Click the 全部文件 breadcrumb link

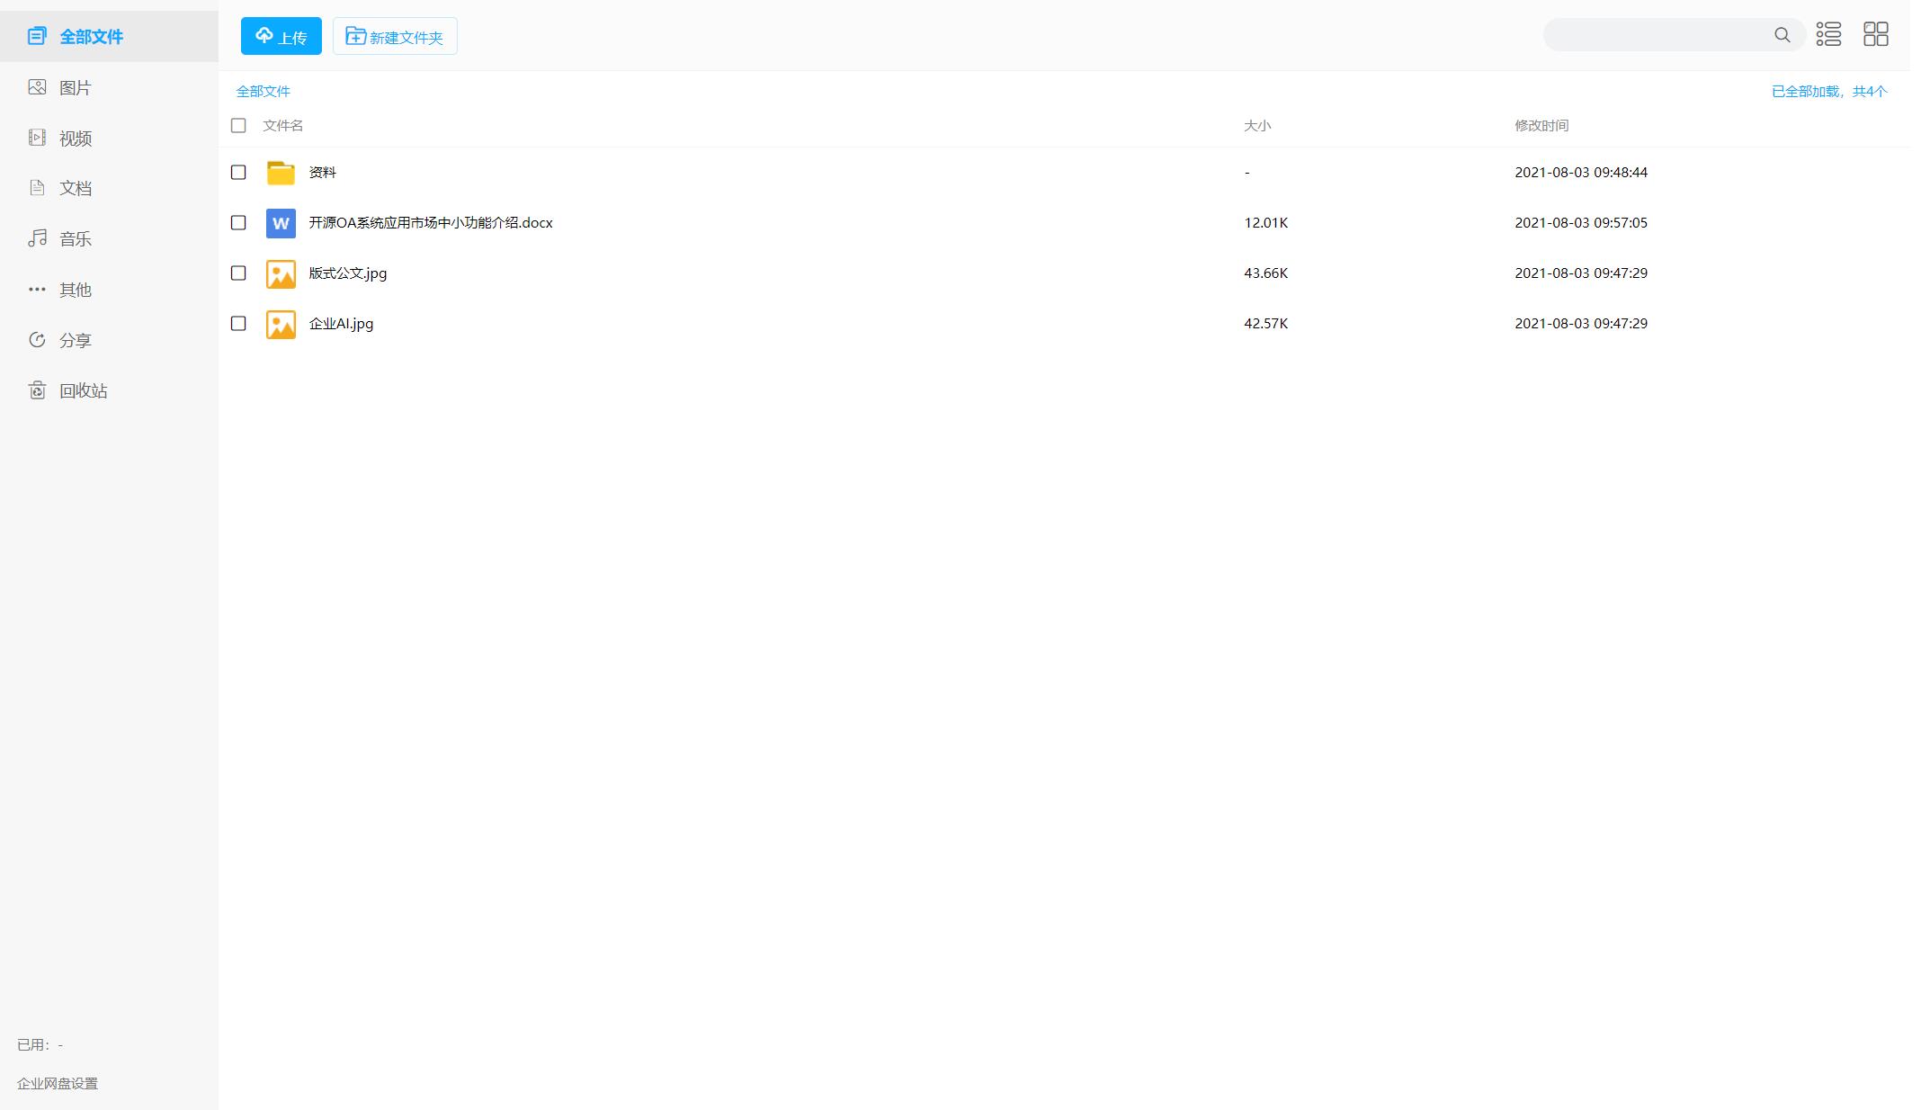point(263,91)
